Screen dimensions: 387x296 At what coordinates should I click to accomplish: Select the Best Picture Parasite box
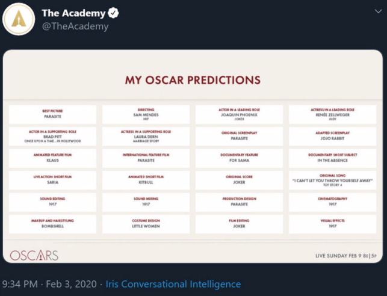pyautogui.click(x=52, y=114)
